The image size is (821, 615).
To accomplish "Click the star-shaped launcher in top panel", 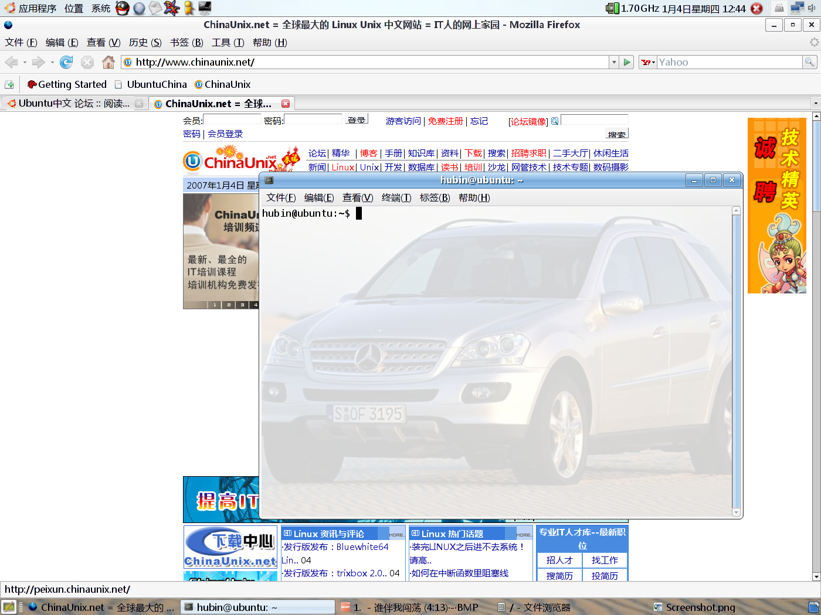I will click(x=172, y=8).
